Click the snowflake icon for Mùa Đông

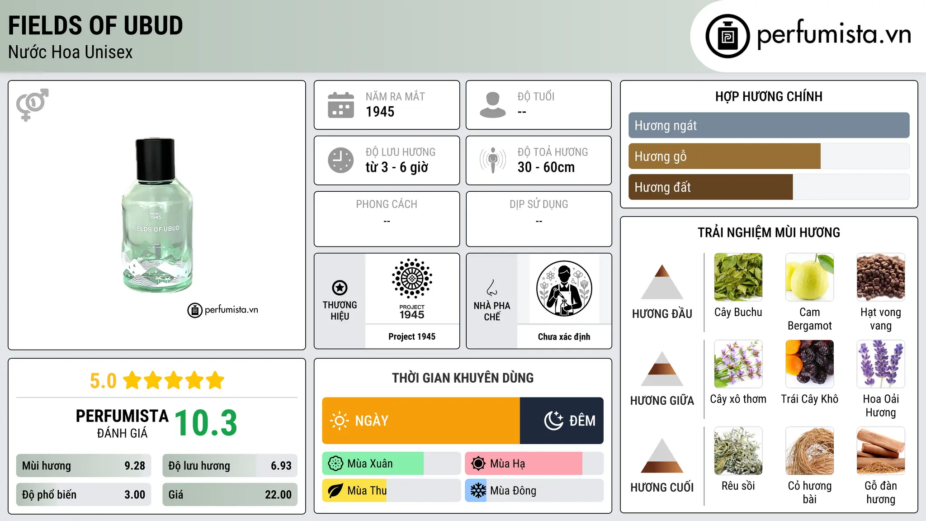[x=478, y=491]
